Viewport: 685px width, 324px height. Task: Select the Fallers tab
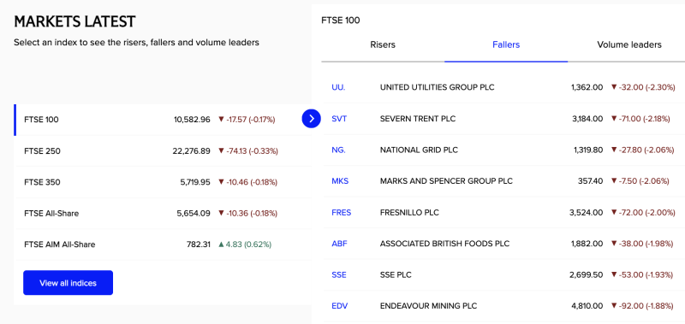coord(506,44)
